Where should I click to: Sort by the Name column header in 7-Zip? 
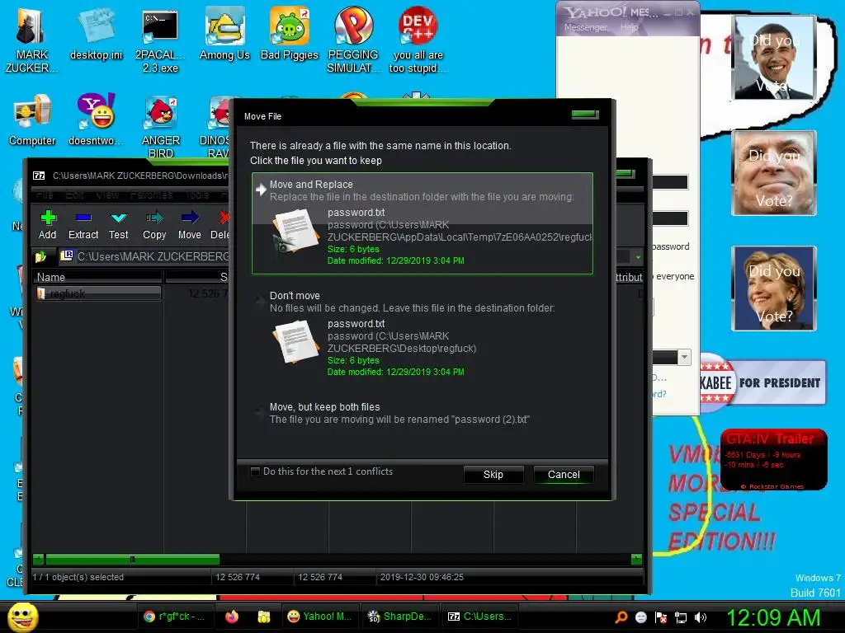coord(99,277)
